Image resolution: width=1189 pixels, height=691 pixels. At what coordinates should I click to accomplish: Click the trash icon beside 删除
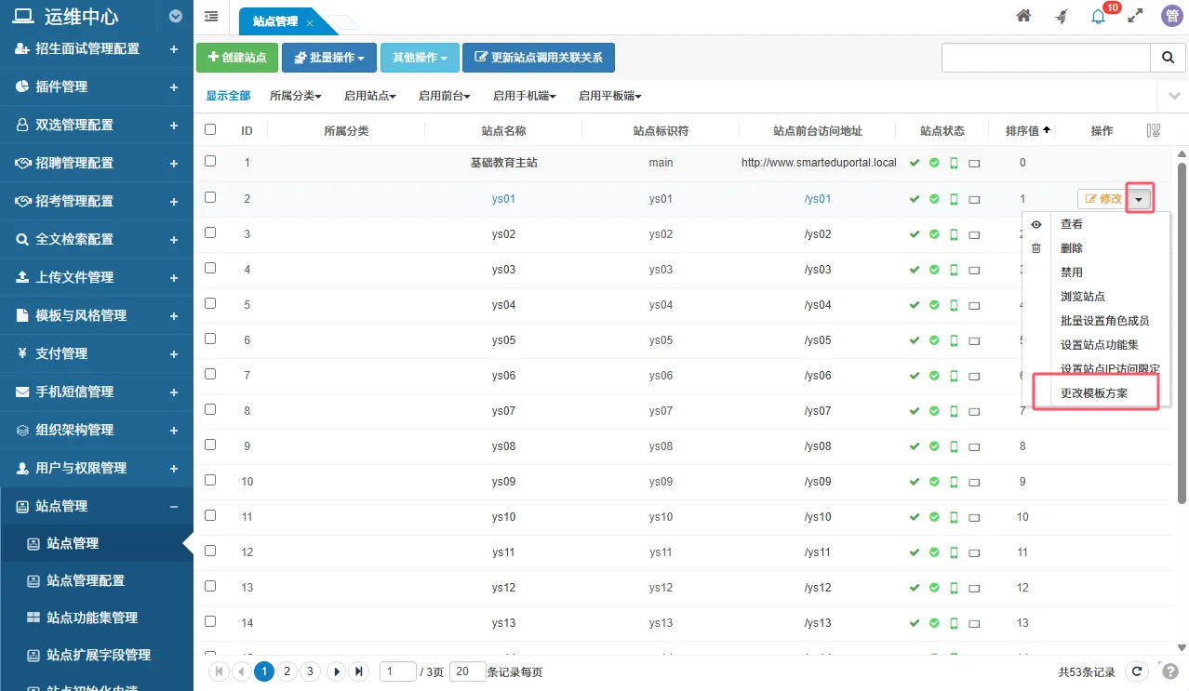[x=1035, y=247]
